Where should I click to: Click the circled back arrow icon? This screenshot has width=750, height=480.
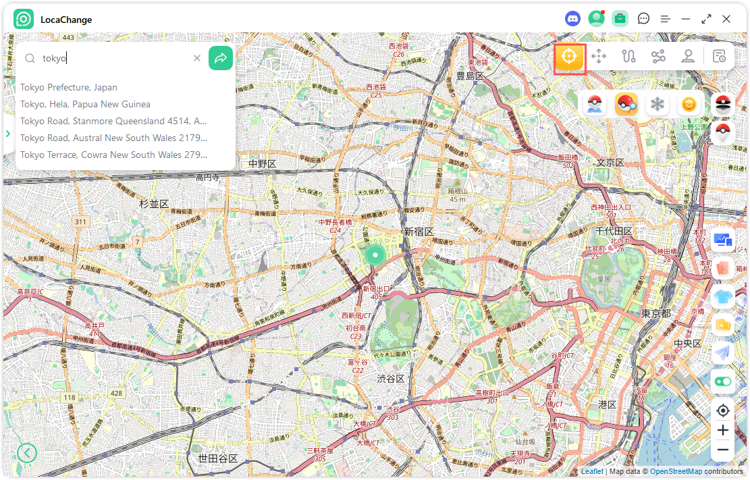[x=27, y=452]
